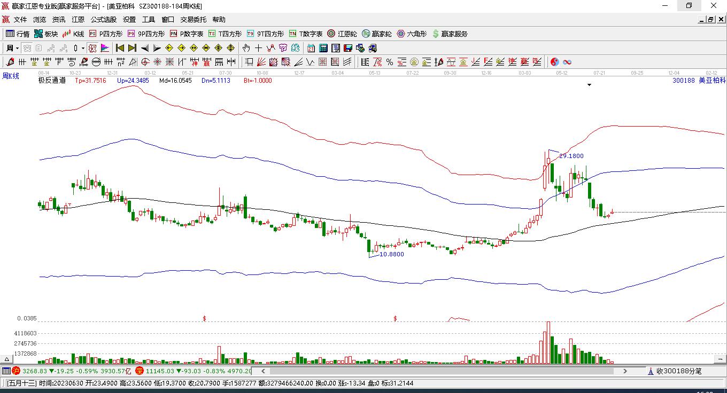Open the 江恩 menu

(x=78, y=20)
